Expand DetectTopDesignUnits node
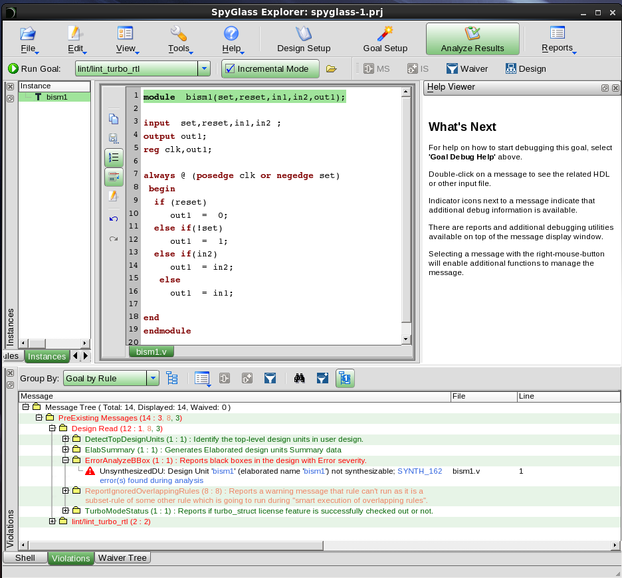Screen dimensions: 622x578 (65, 438)
